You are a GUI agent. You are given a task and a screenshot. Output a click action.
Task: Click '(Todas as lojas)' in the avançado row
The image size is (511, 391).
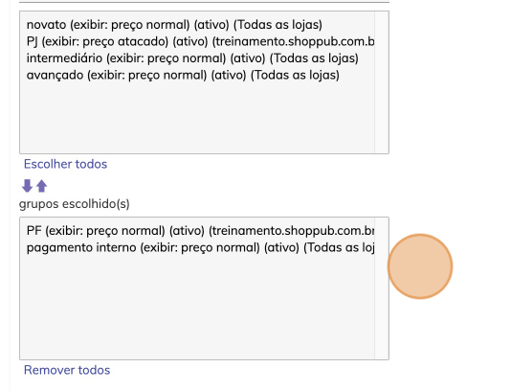(295, 75)
